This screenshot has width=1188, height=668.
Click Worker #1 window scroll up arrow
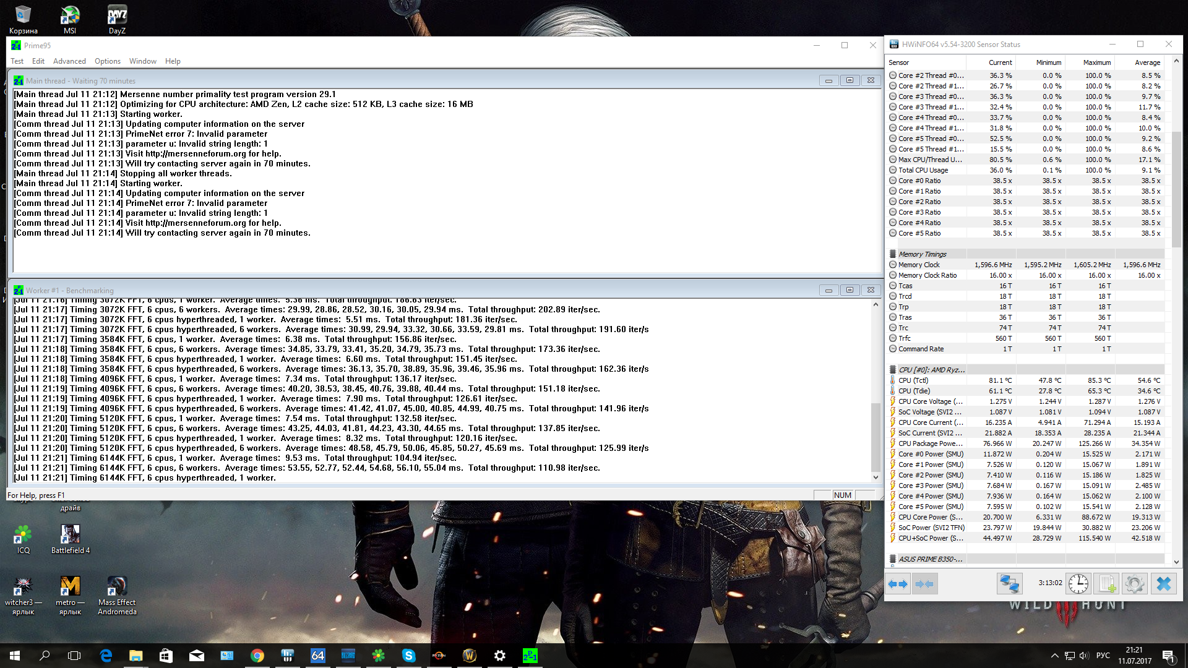click(x=876, y=304)
